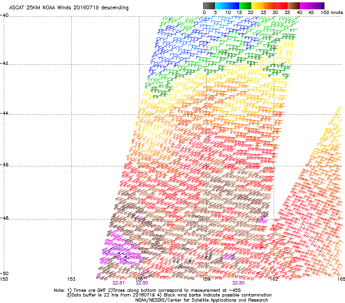Viewport: 345px width, 303px height.
Task: Click the '22:50' time label beside 22:51
Action: coord(142,283)
